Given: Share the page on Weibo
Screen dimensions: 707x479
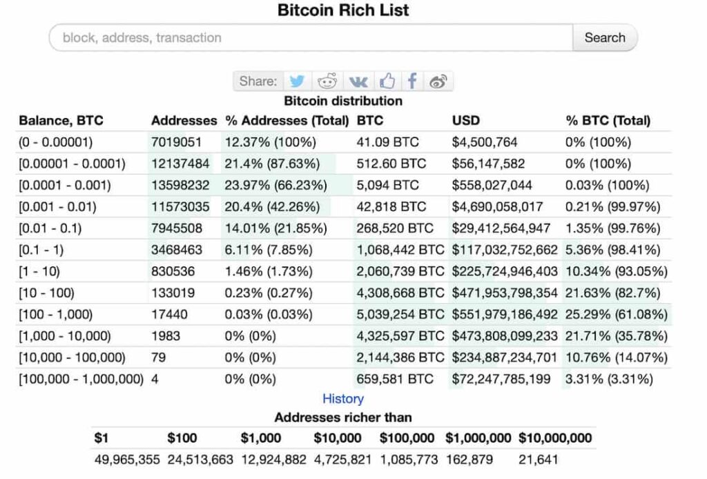Looking at the screenshot, I should 438,81.
